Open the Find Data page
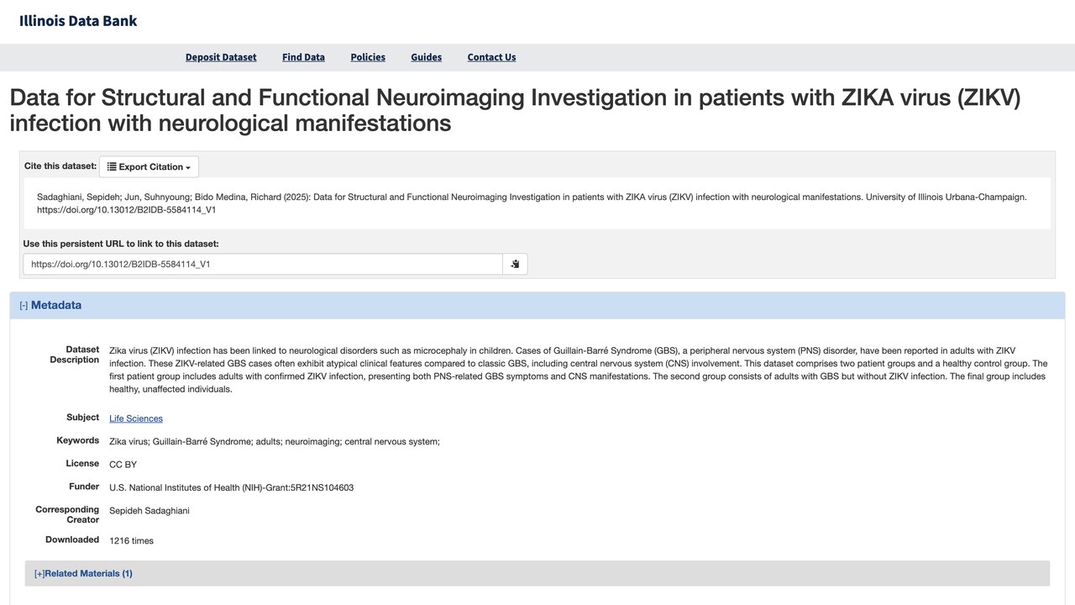 click(303, 57)
